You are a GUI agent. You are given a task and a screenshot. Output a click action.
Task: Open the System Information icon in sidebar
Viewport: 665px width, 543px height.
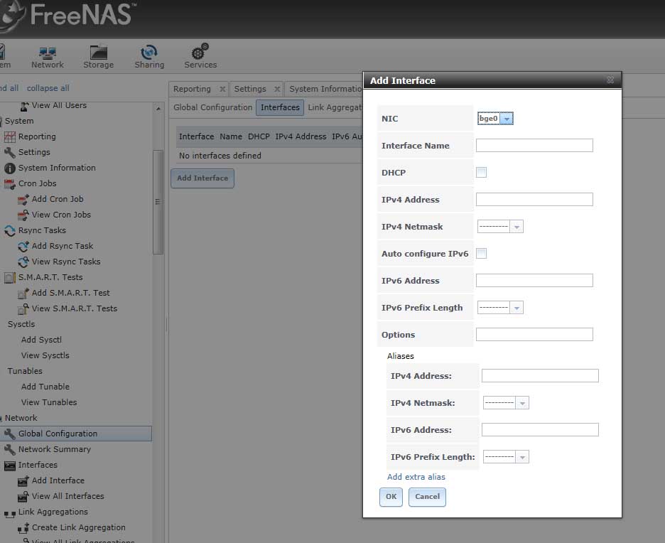tap(10, 168)
